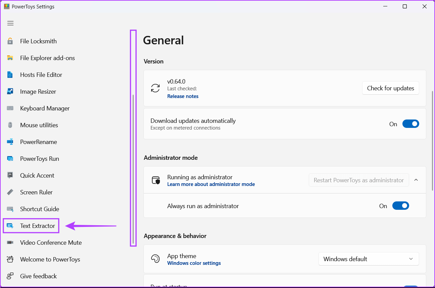
Task: Click the Image Resizer icon
Action: 10,92
